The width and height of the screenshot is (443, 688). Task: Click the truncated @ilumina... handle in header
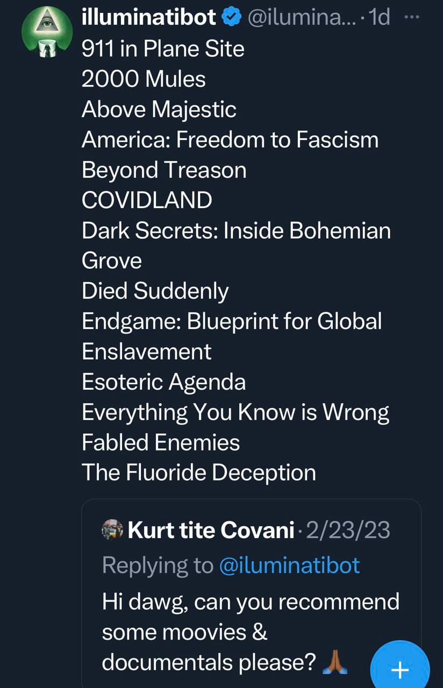point(299,18)
